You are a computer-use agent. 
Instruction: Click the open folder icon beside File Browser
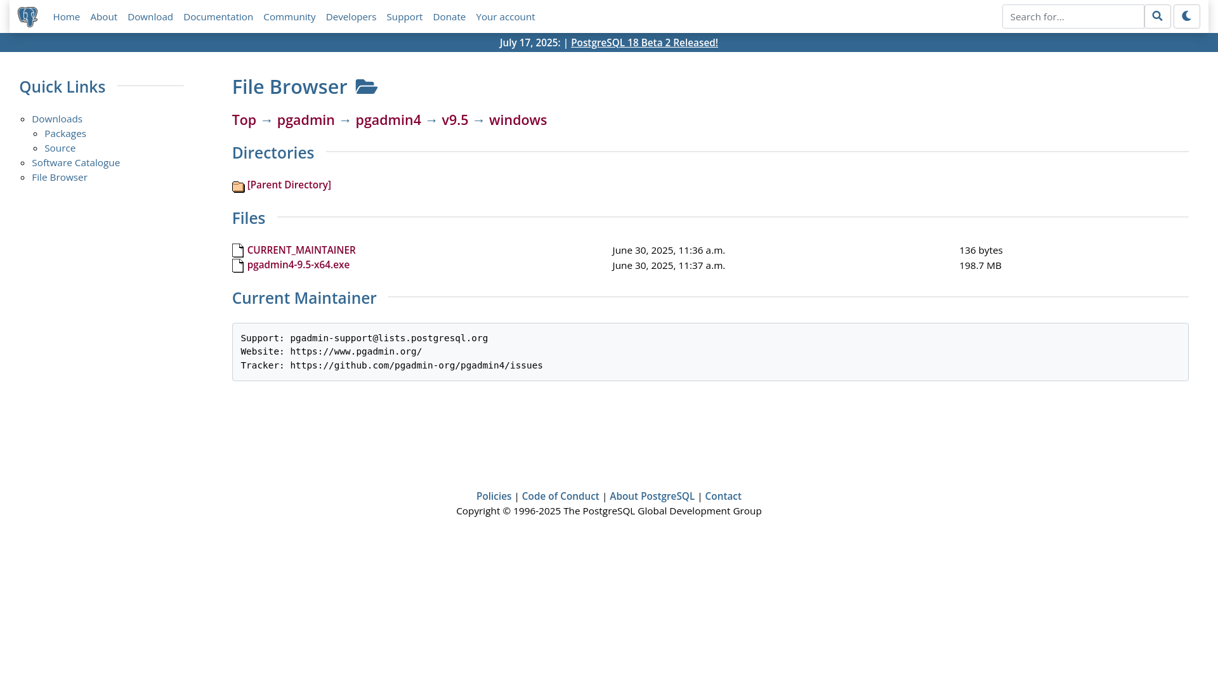pyautogui.click(x=367, y=87)
